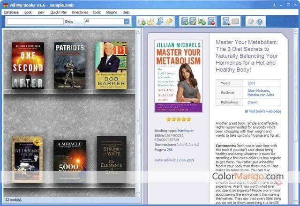Open settings with the gear icon
Image resolution: width=300 pixels, height=206 pixels.
tap(250, 22)
